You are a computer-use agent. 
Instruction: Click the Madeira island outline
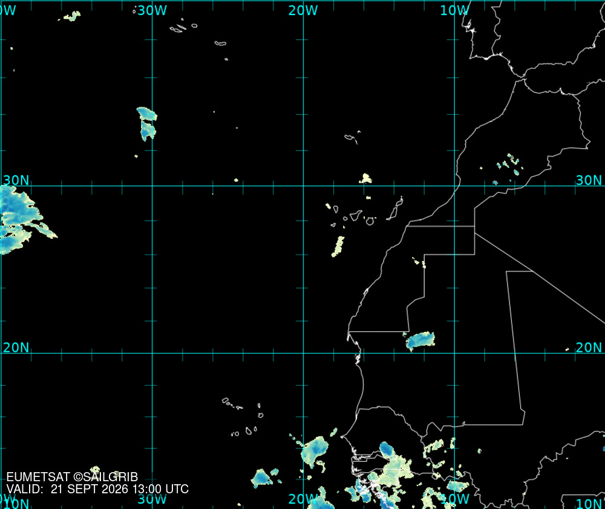(x=352, y=137)
